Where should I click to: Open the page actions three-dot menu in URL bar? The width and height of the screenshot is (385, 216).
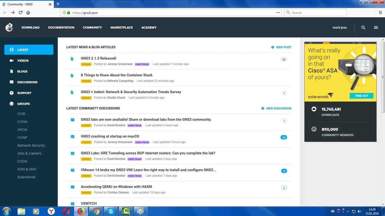click(278, 13)
